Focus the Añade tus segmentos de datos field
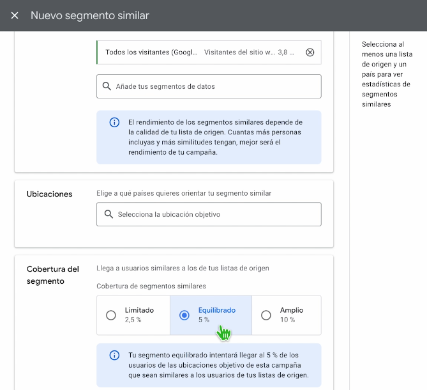 click(209, 86)
